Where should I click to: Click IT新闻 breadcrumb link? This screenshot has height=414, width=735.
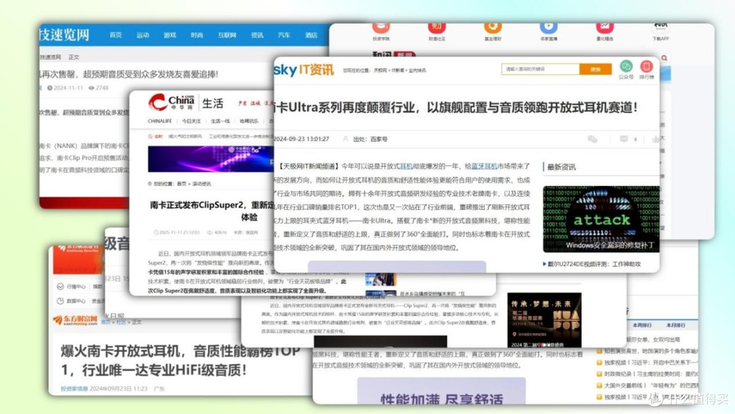pos(397,70)
